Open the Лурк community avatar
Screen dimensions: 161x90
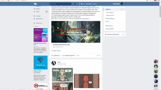[54, 63]
